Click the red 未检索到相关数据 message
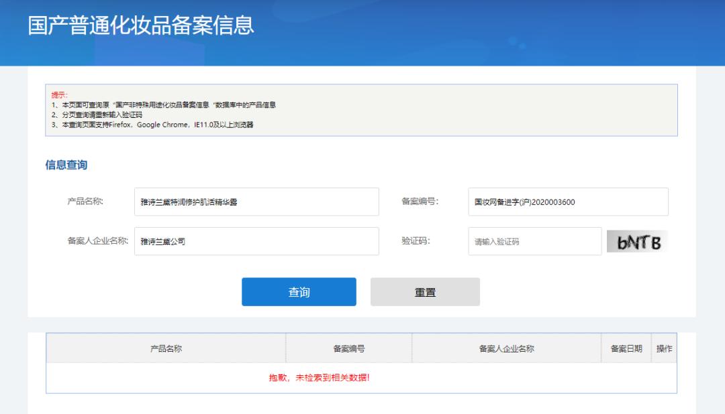 (320, 378)
